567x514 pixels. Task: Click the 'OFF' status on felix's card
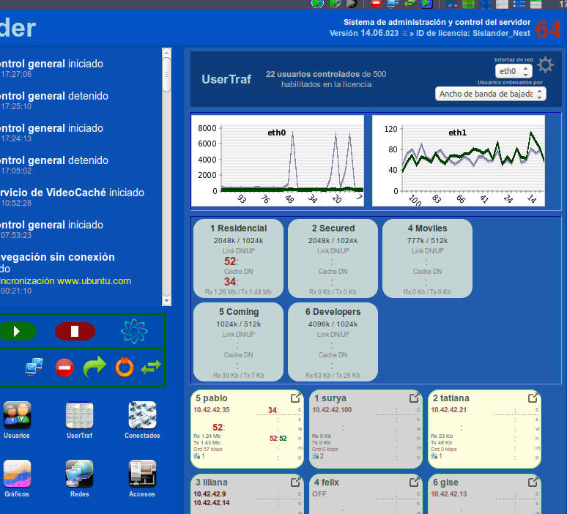click(319, 493)
